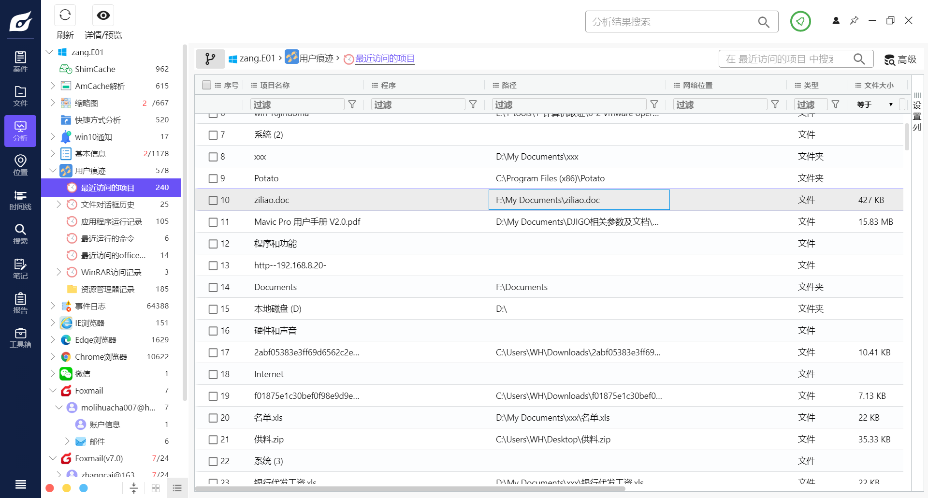This screenshot has height=498, width=928.
Task: Select the 分析 sidebar icon
Action: 20,131
